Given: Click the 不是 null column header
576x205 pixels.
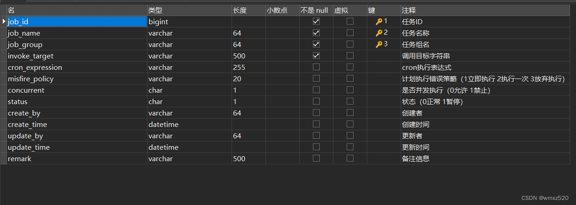Looking at the screenshot, I should (x=316, y=10).
